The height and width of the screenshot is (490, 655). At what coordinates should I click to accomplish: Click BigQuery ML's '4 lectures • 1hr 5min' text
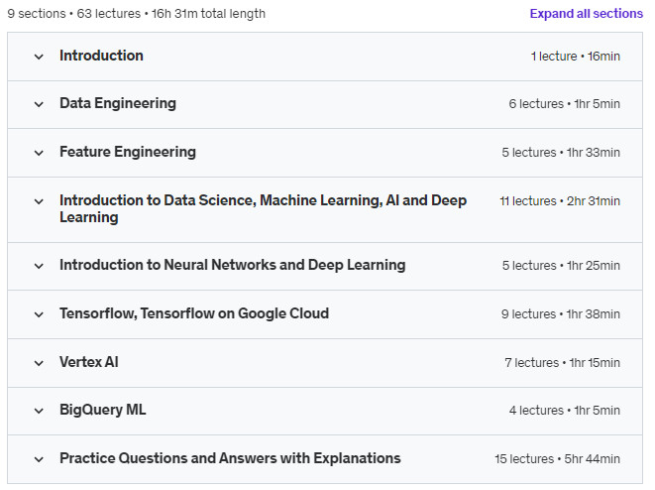(565, 411)
